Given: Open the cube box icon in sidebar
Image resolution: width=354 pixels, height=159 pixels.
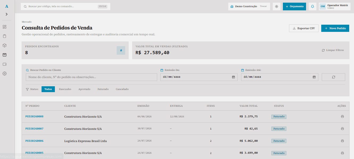Looking at the screenshot, I should 5,45.
